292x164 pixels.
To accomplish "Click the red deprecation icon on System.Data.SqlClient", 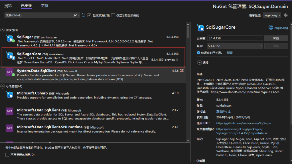I will [182, 71].
